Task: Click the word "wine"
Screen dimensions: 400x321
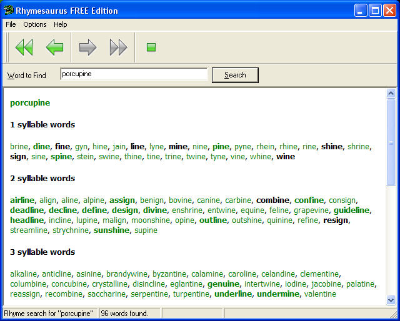Action: 286,157
